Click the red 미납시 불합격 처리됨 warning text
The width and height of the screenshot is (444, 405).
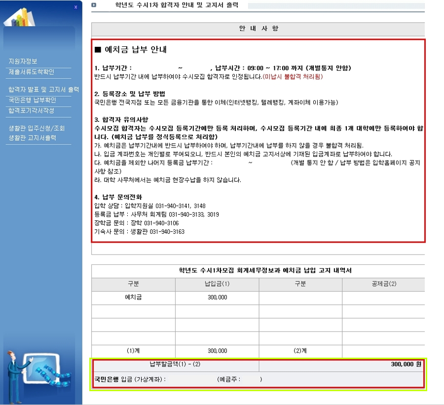pos(293,77)
